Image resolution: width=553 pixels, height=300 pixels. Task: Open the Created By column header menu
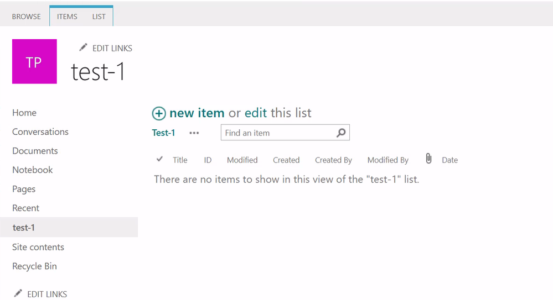[333, 160]
